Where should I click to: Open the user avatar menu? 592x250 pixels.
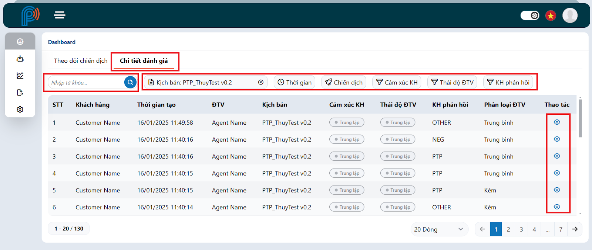coord(570,15)
